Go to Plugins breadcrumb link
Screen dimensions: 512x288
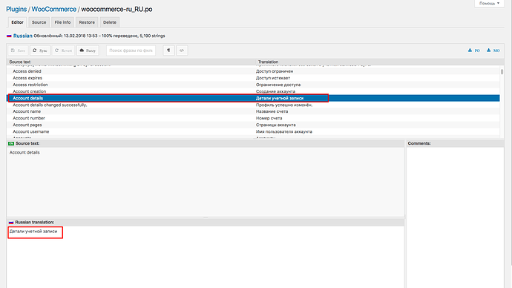pyautogui.click(x=16, y=9)
